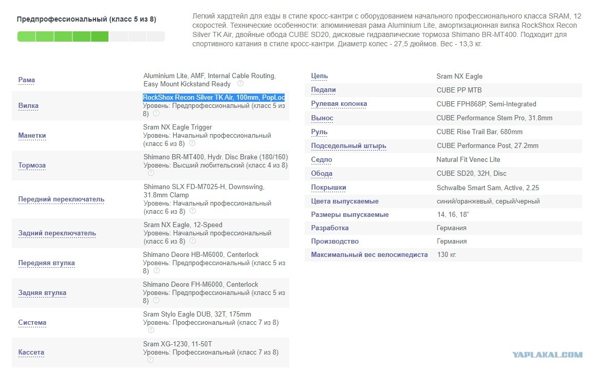
Task: Open the Педали term link
Action: point(324,90)
